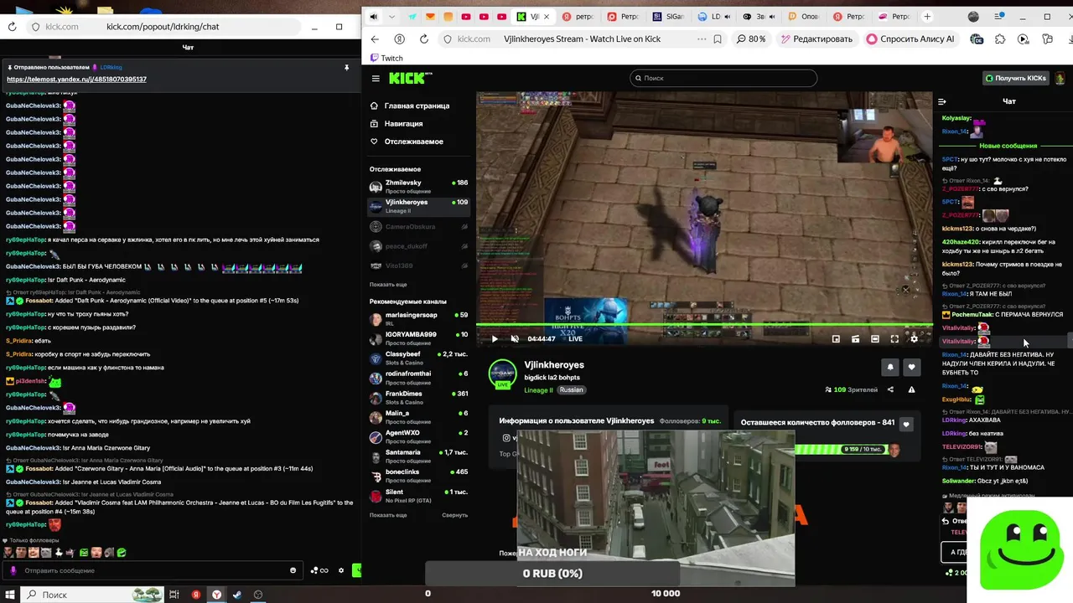Screen dimensions: 1073x603
Task: Focus Windows taskbar search box
Action: [91, 595]
